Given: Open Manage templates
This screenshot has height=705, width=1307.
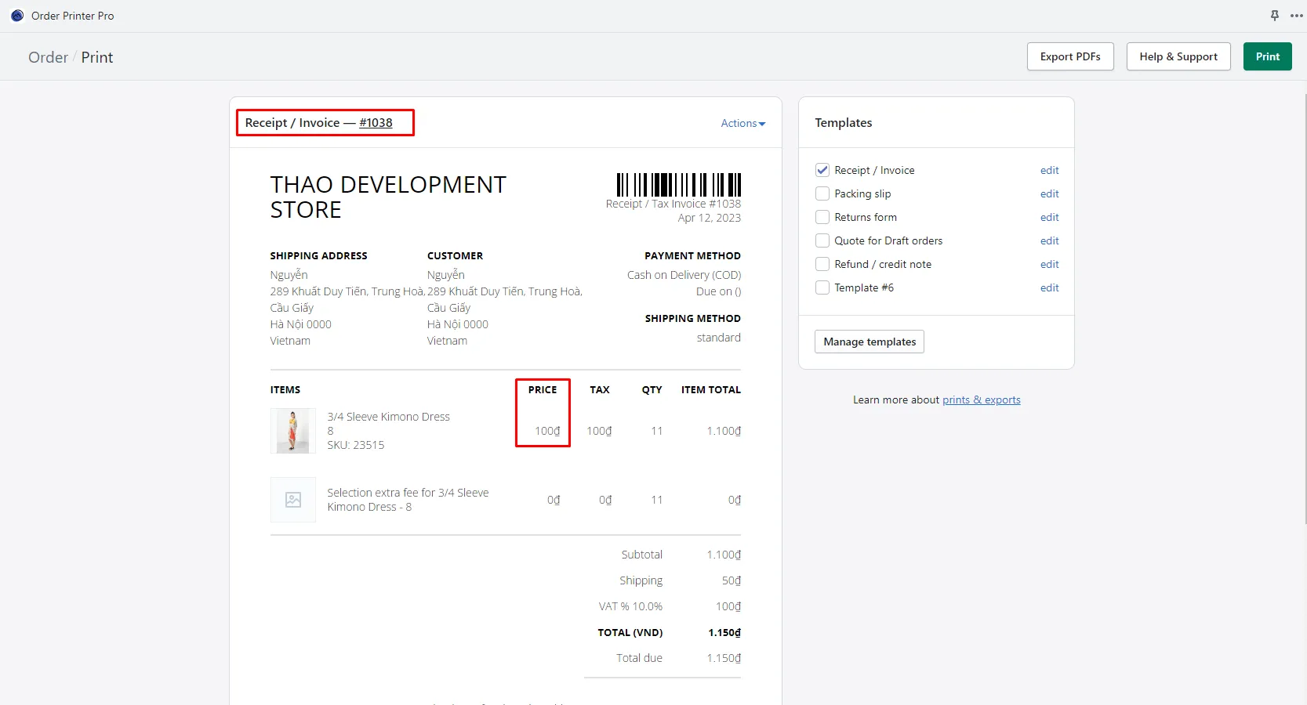Looking at the screenshot, I should pos(870,342).
